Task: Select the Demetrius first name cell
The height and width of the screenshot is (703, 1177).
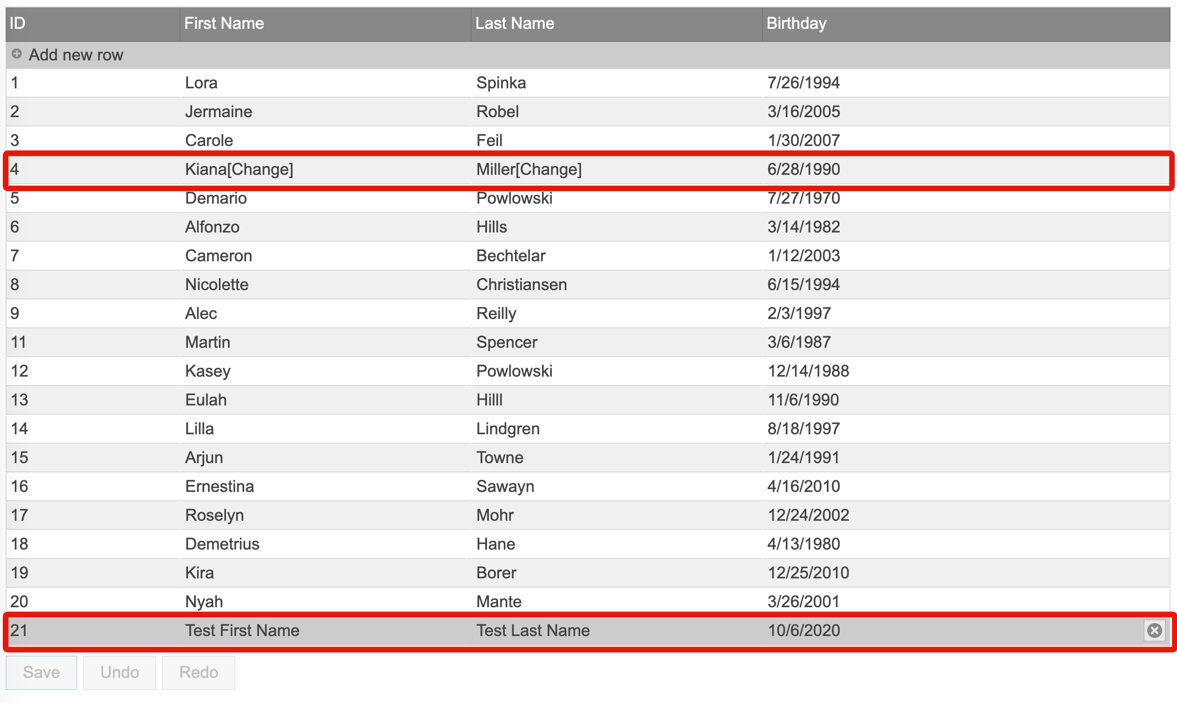Action: pos(222,544)
